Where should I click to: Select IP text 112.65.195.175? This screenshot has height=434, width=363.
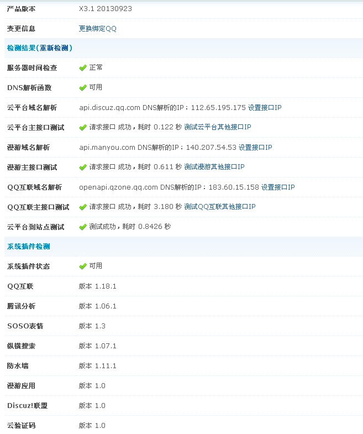pos(218,108)
